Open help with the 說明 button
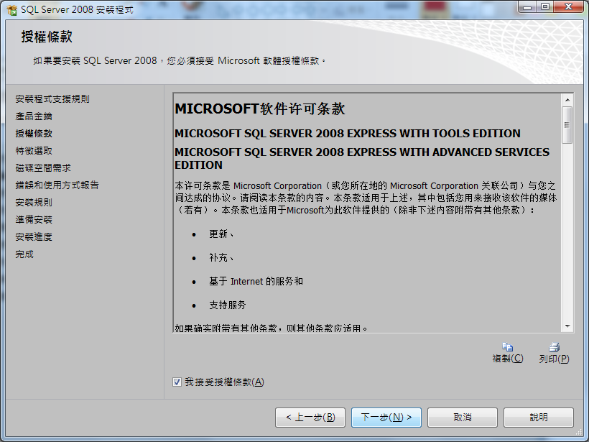589x442 pixels. coord(538,417)
